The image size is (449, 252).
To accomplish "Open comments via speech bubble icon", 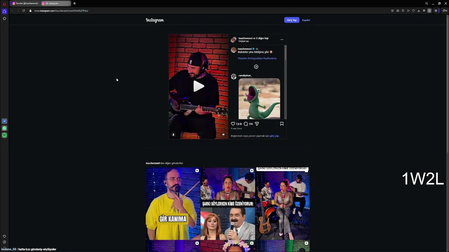I will (246, 124).
